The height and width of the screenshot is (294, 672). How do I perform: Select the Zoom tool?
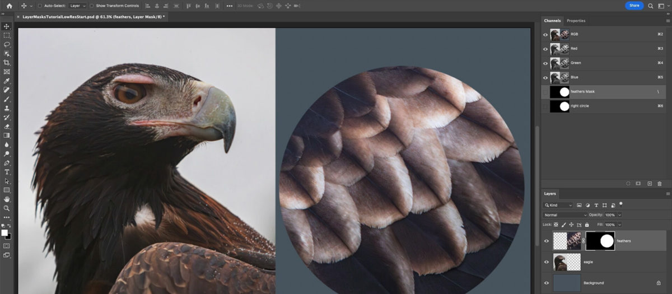coord(7,208)
